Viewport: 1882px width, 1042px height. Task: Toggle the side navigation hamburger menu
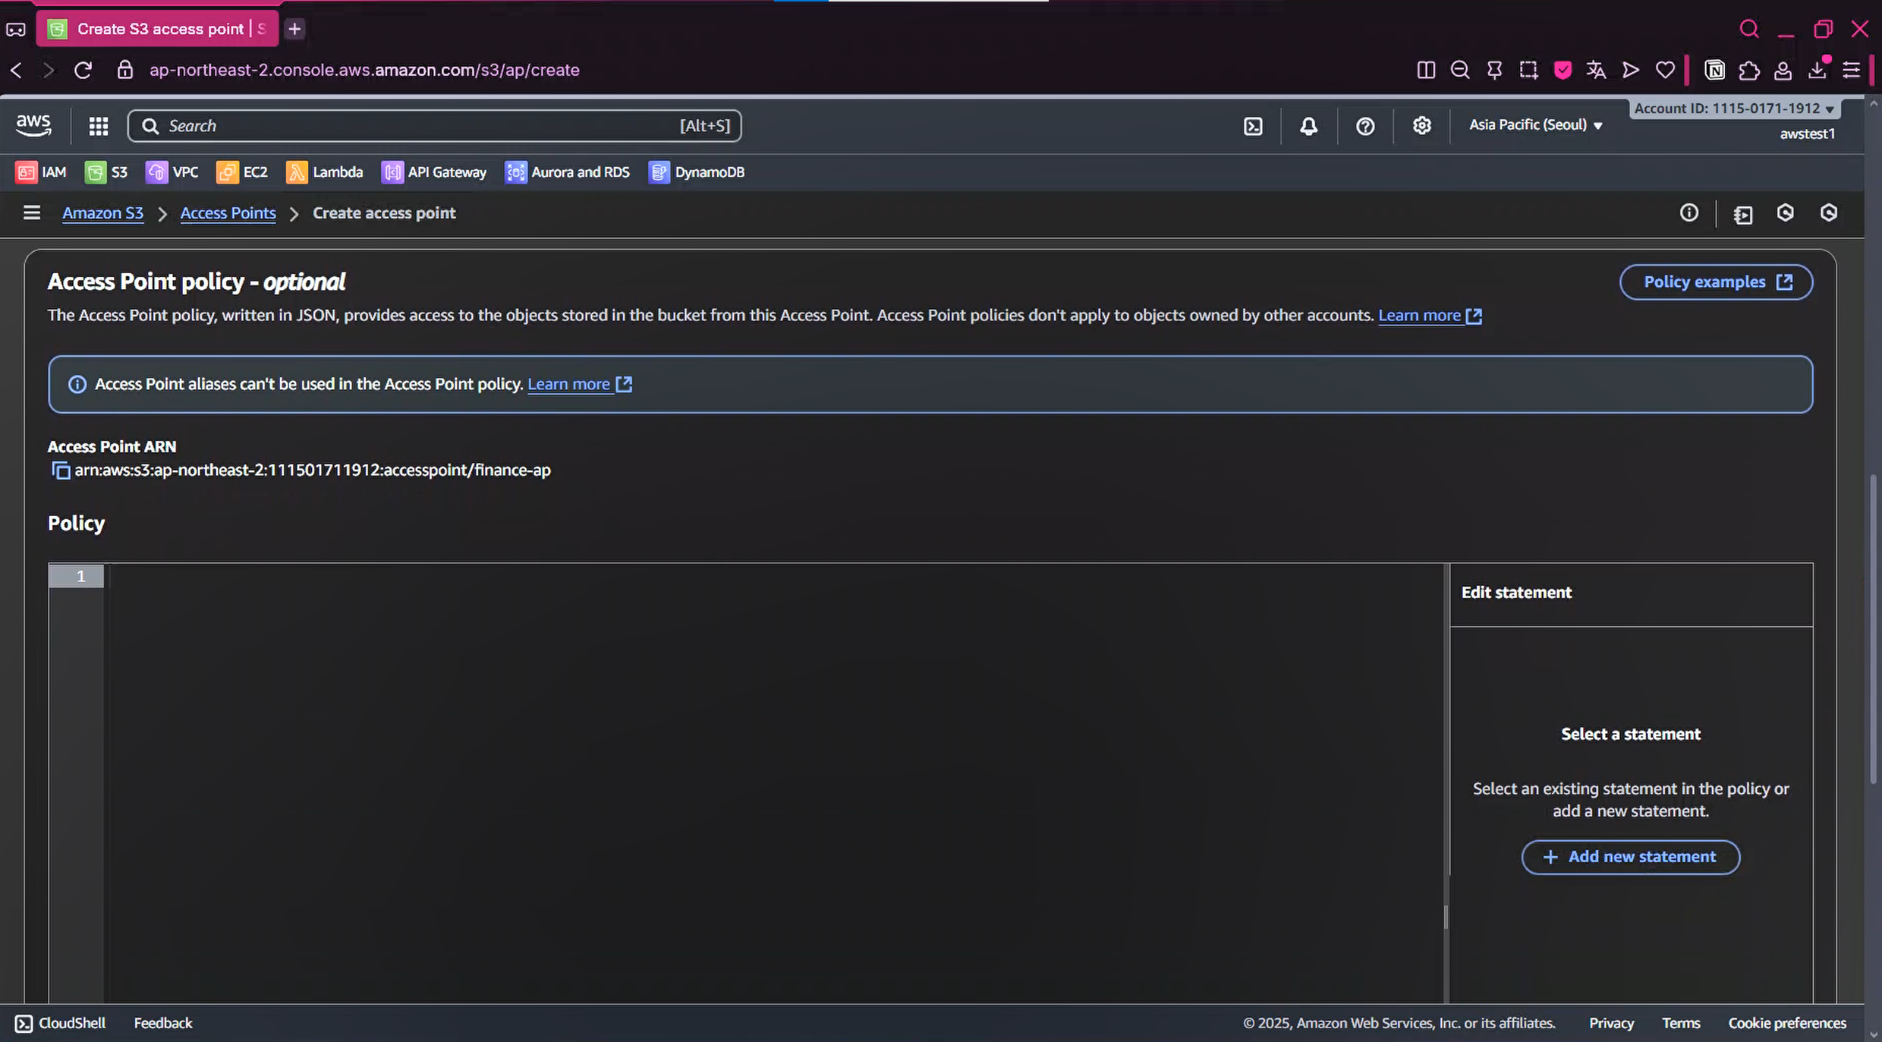[31, 213]
